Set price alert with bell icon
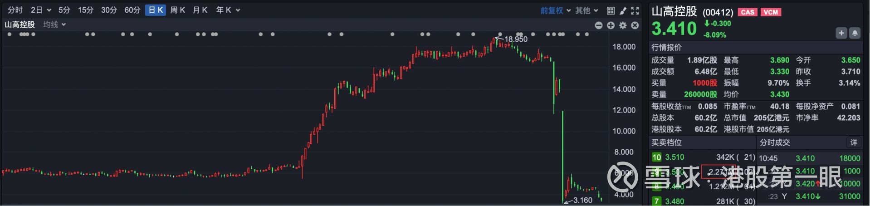The width and height of the screenshot is (870, 206). (x=855, y=33)
